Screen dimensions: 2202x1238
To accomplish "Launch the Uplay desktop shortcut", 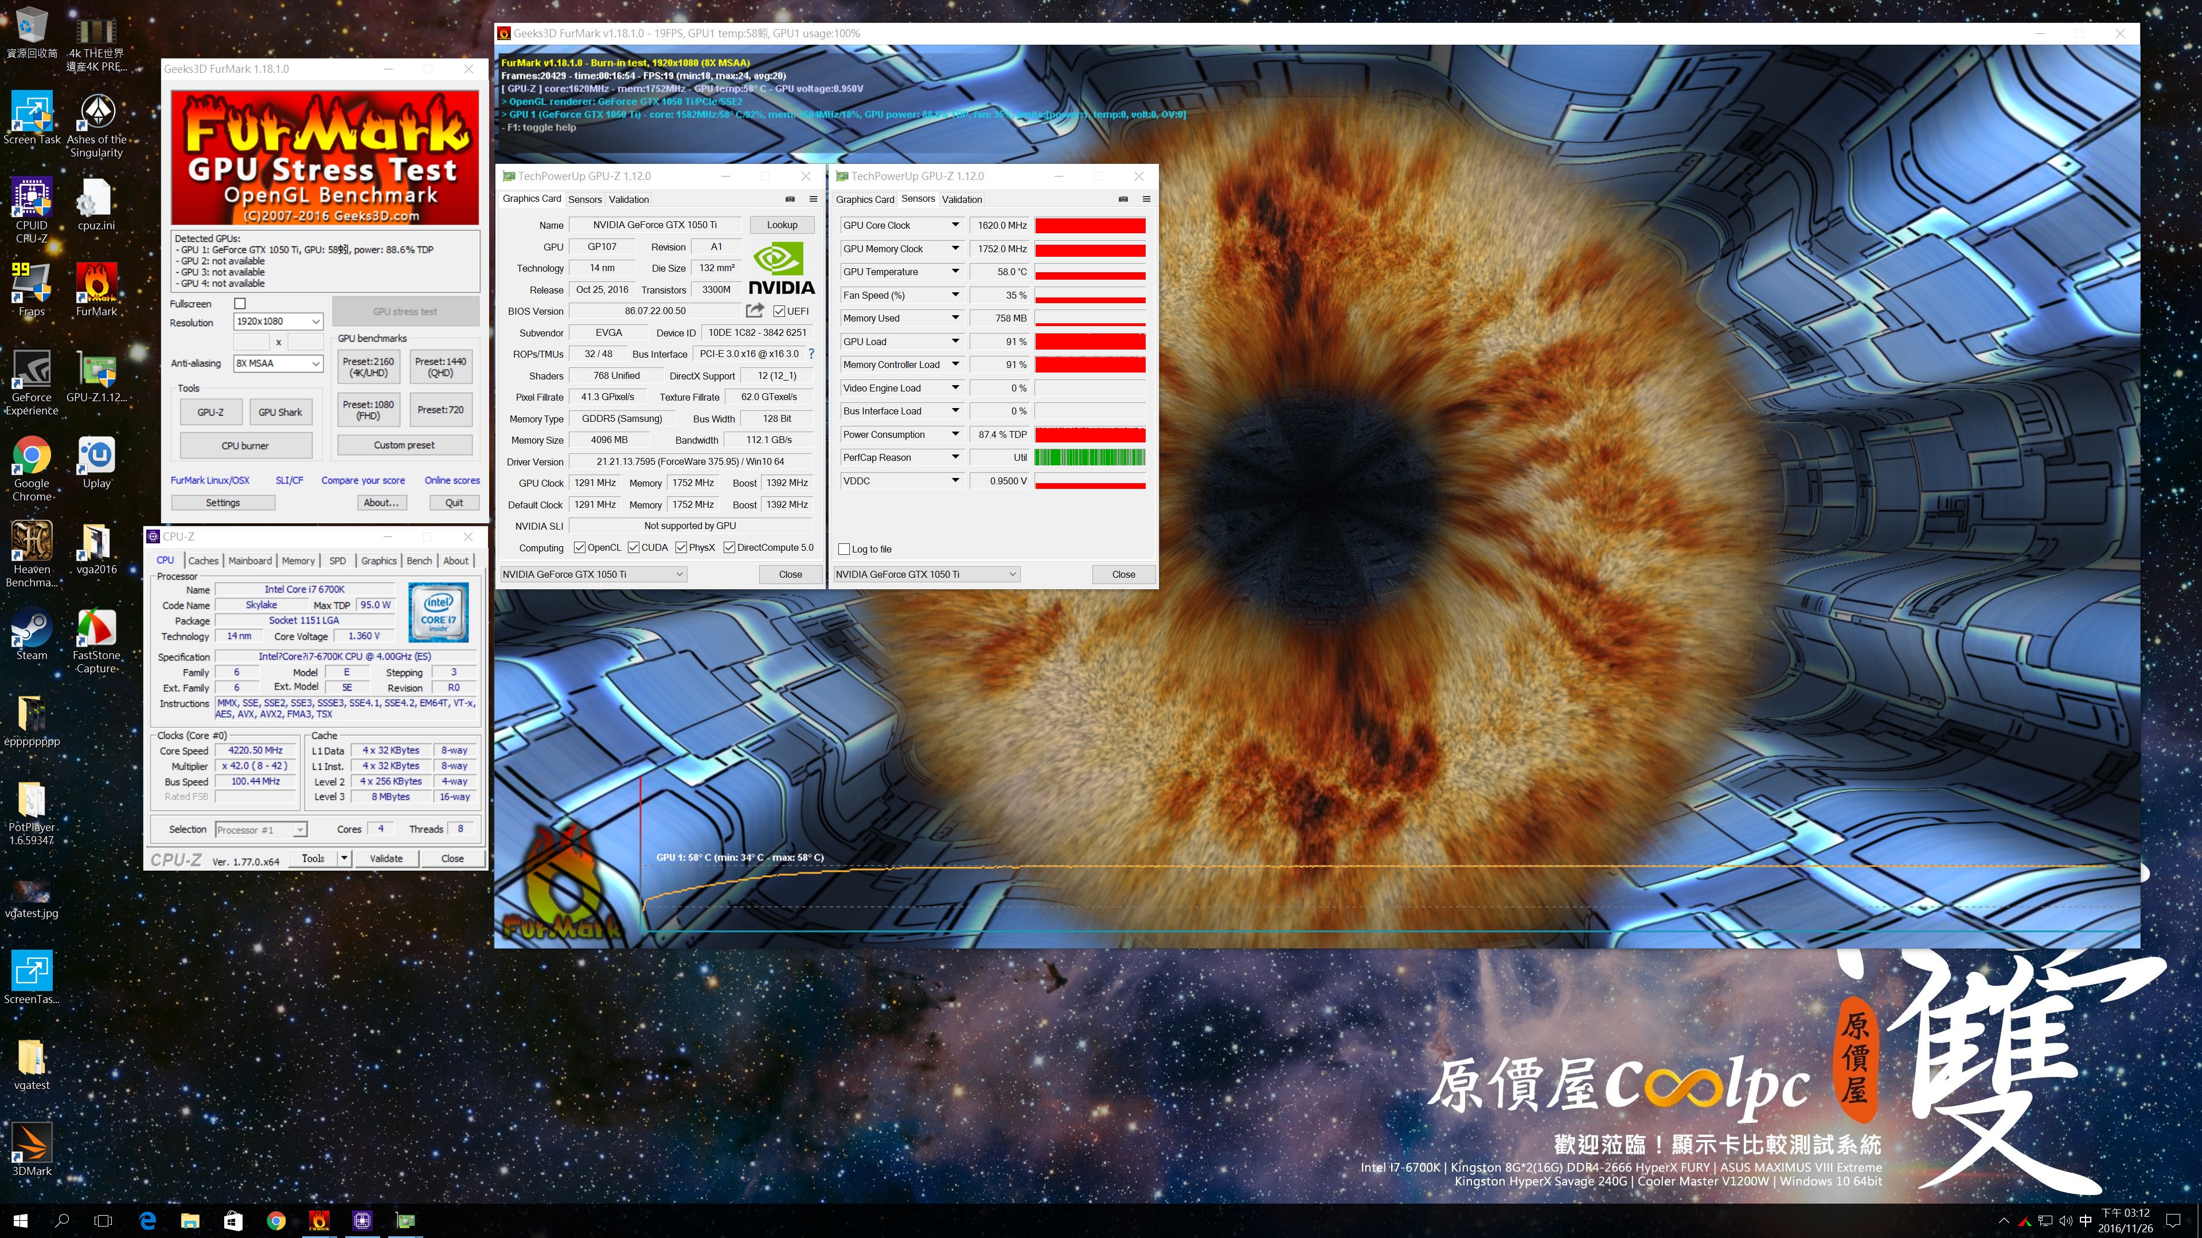I will (x=96, y=462).
